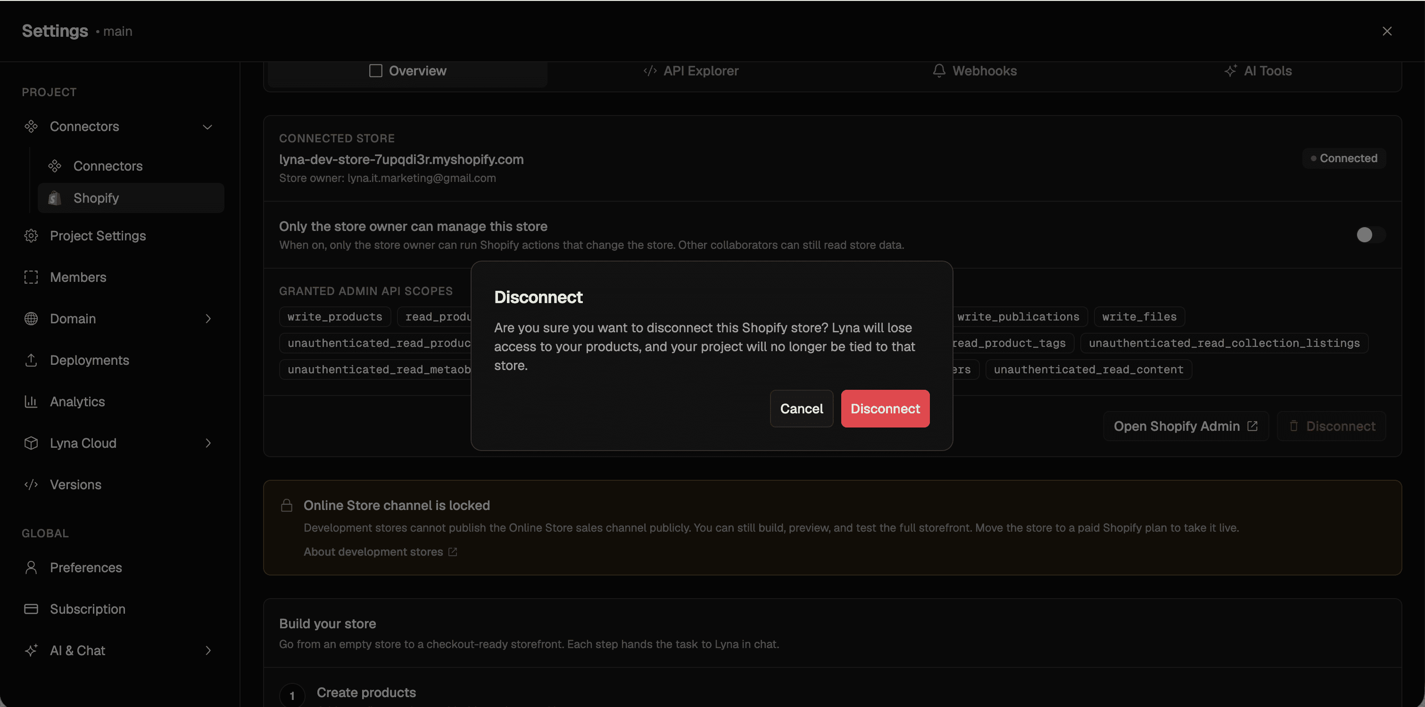Click the Preferences person icon

pyautogui.click(x=31, y=567)
